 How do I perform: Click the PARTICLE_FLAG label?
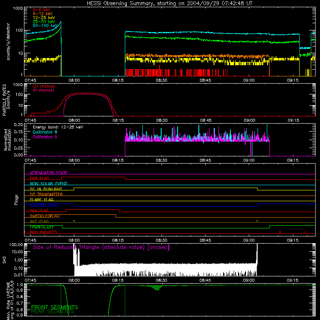click(x=45, y=216)
